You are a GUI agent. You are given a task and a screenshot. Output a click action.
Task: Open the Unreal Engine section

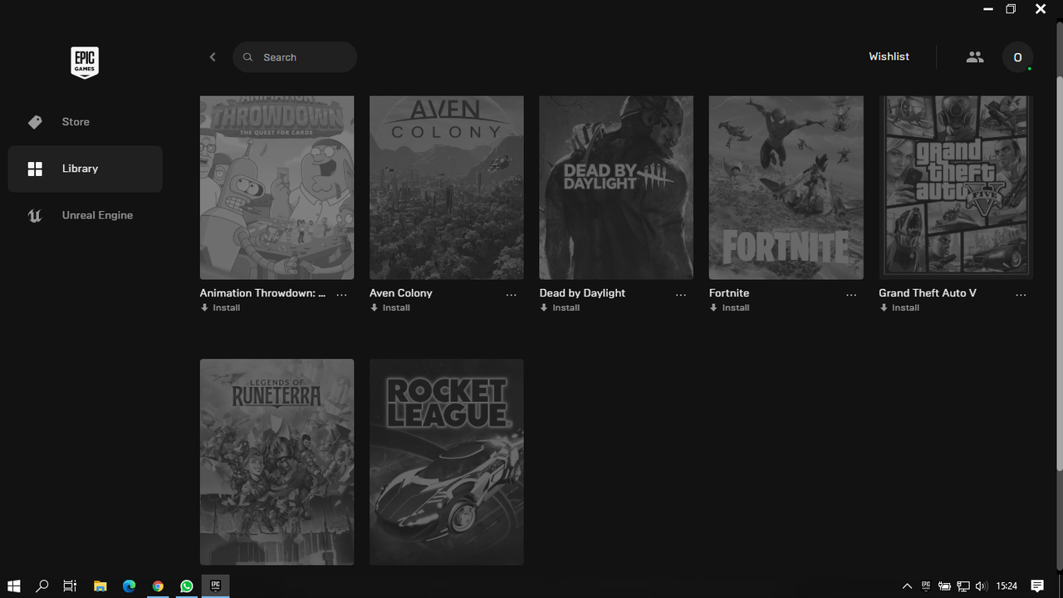point(85,215)
